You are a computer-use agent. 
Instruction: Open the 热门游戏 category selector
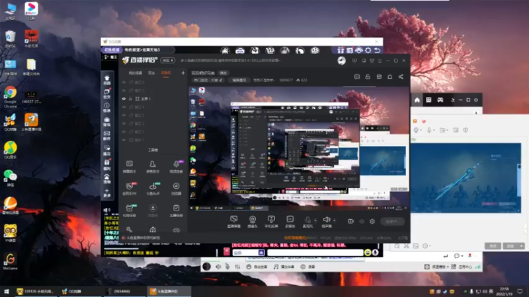(x=208, y=80)
